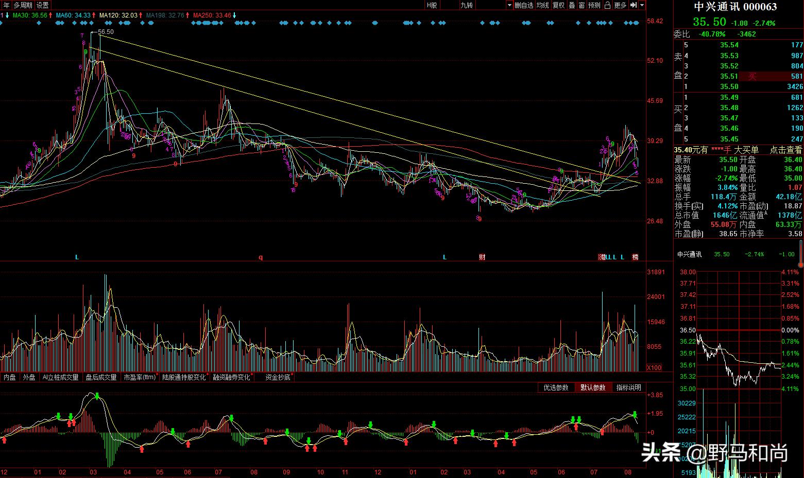Click the 点击查看 link
804x478 pixels.
pos(786,150)
